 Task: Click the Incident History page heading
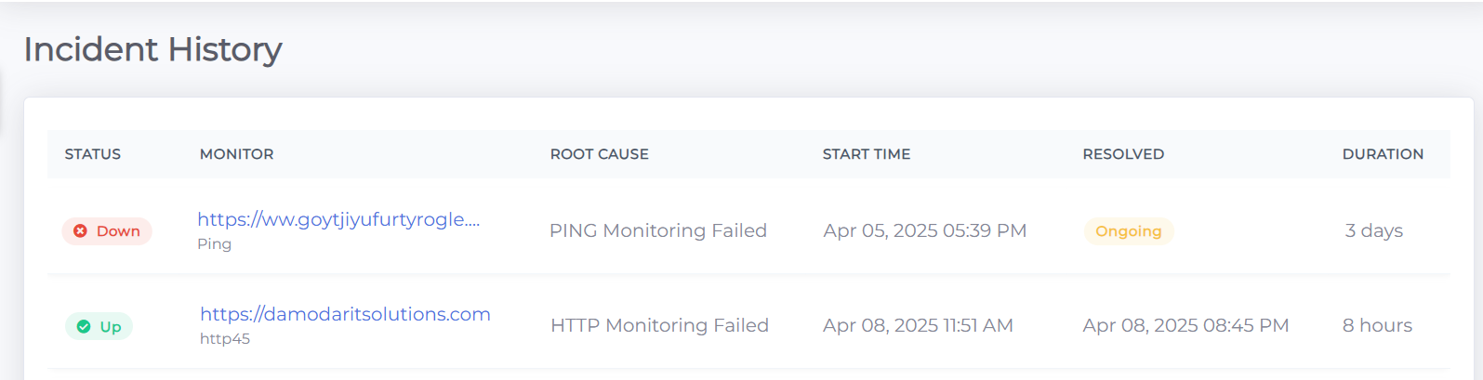pos(153,49)
